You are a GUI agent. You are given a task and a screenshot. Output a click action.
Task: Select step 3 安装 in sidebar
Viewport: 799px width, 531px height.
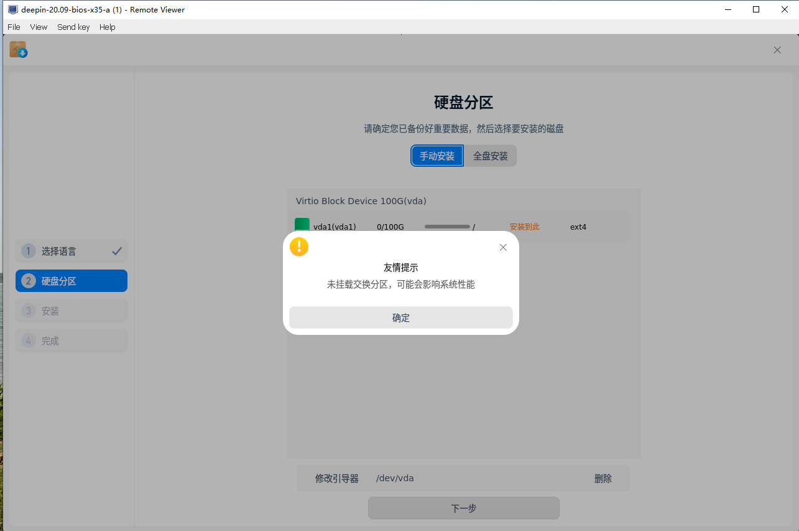pos(72,311)
